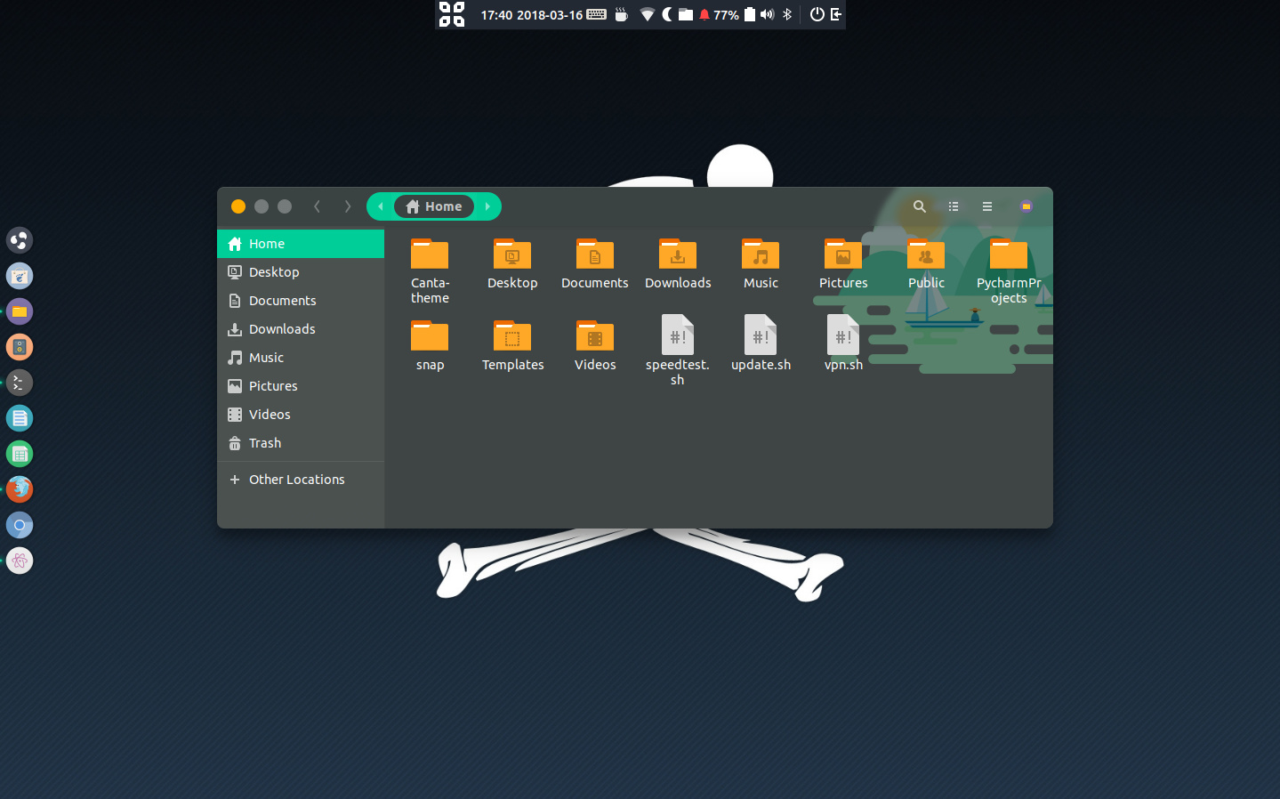1280x799 pixels.
Task: Open the Files hamburger menu
Action: pos(986,206)
